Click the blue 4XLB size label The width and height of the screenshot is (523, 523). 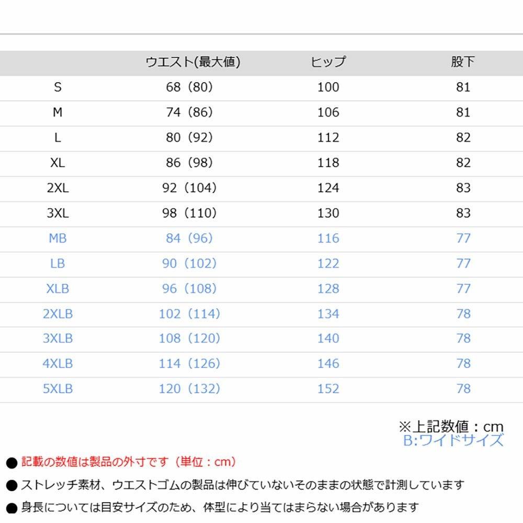click(58, 363)
